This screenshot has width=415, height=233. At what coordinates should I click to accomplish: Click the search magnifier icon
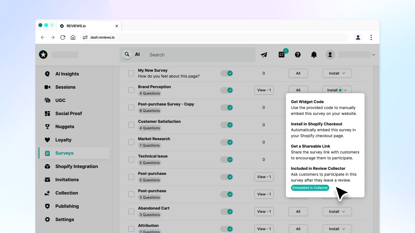(127, 54)
